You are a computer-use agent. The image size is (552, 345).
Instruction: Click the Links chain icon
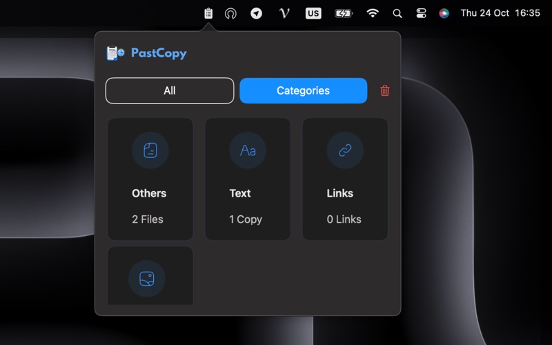pos(345,150)
